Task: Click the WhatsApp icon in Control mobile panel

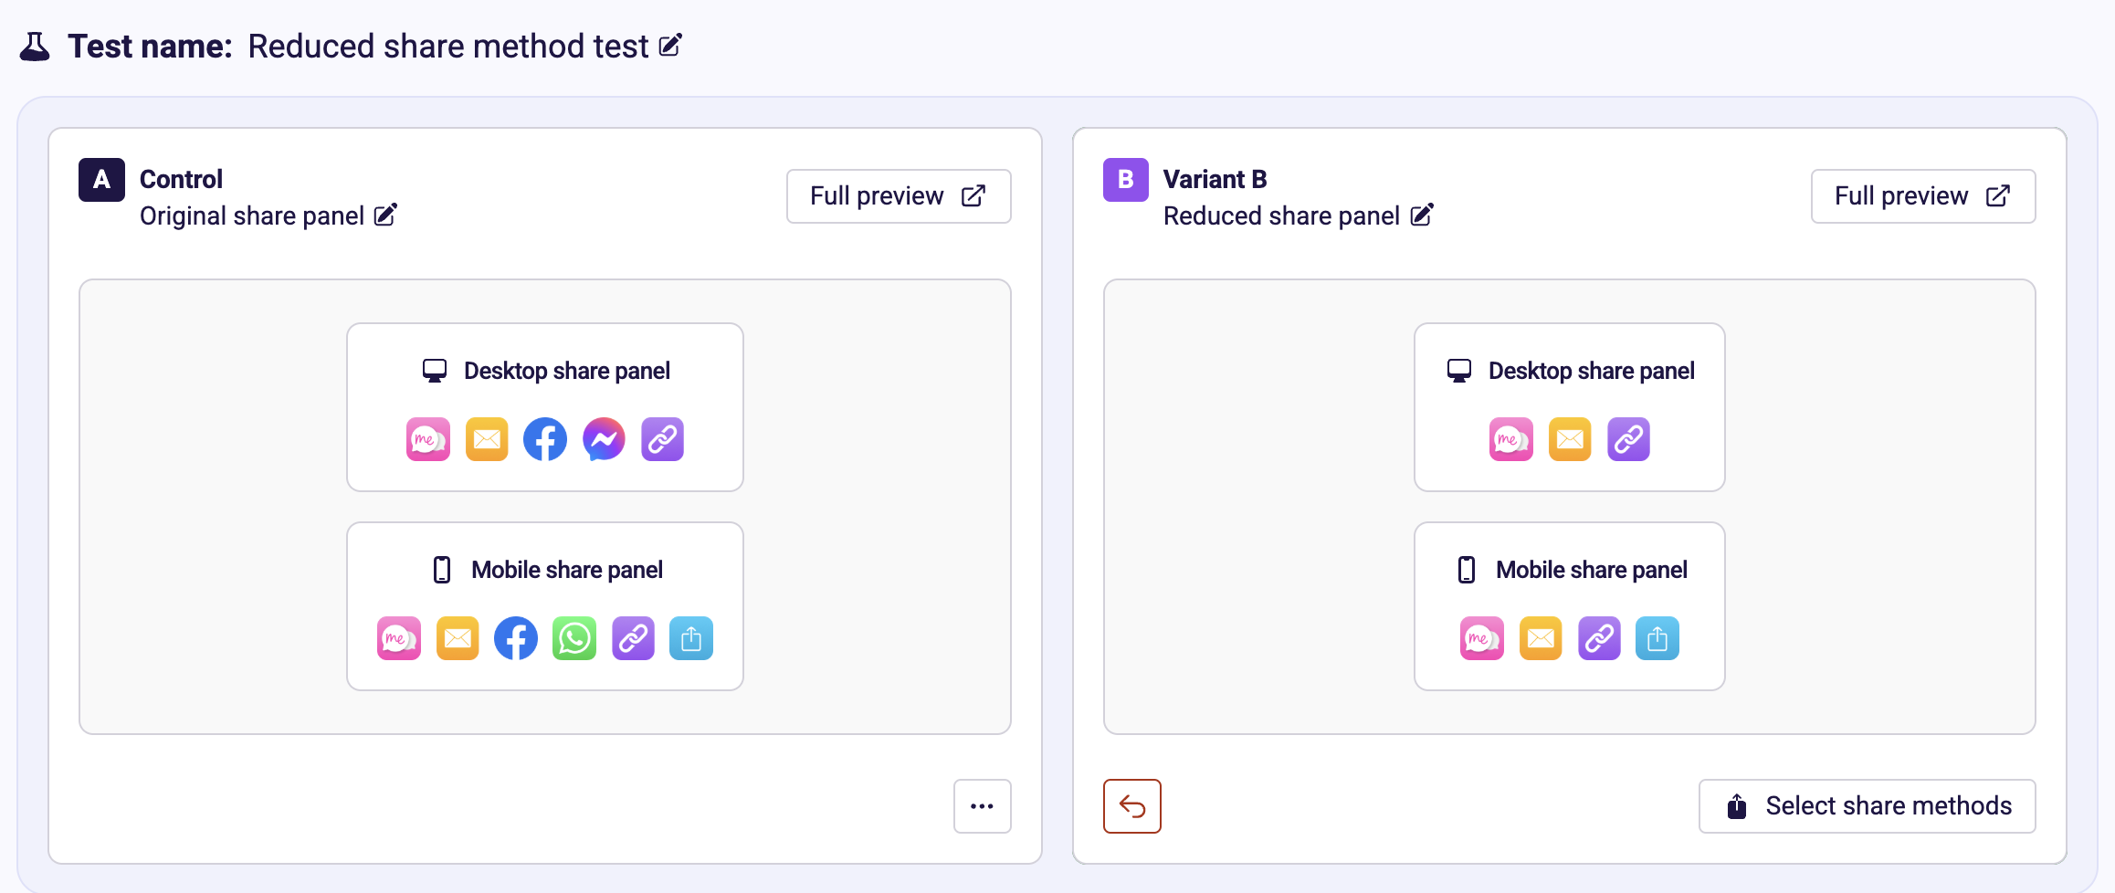Action: (574, 638)
